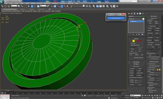Select the Element sub-object level icon
This screenshot has width=163, height=99.
pos(140,41)
